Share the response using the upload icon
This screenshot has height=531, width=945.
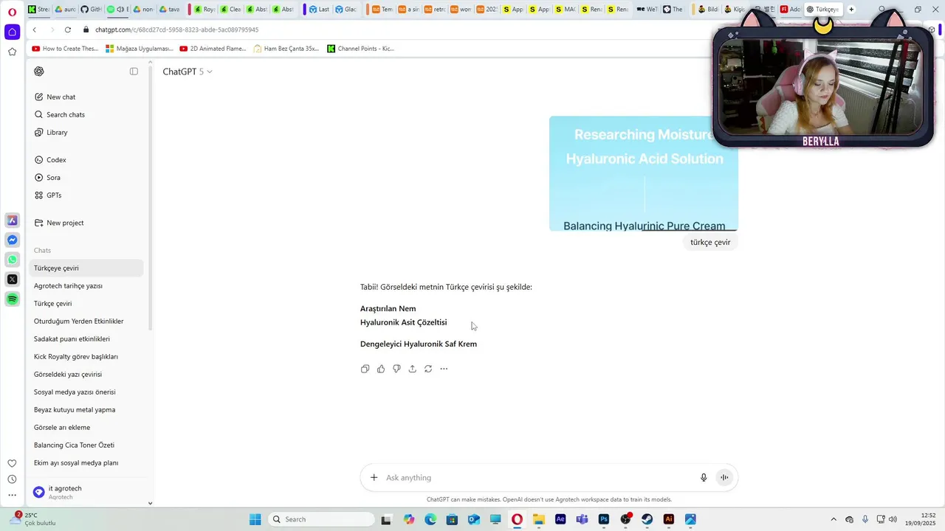click(x=412, y=369)
